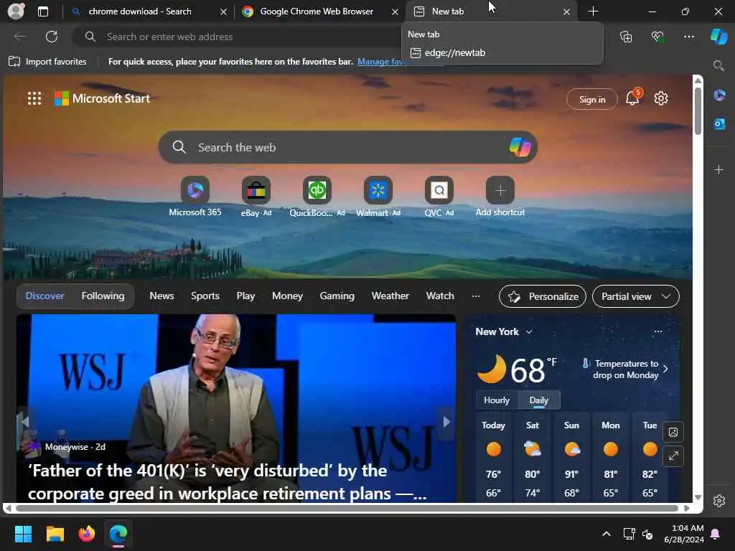Viewport: 735px width, 551px height.
Task: Open the Sports feed category
Action: pyautogui.click(x=205, y=296)
